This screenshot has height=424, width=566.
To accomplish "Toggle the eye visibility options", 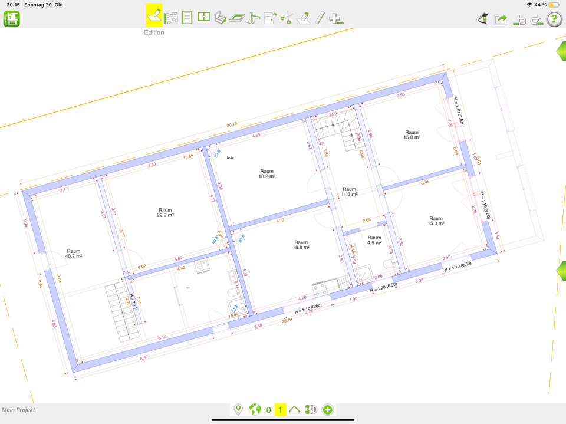I will click(482, 19).
